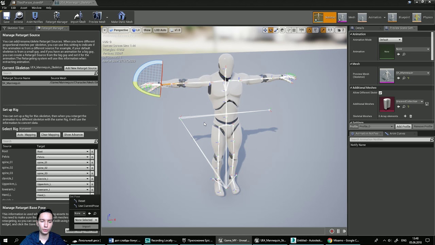Switch to Anim Curves tab

pos(397,134)
